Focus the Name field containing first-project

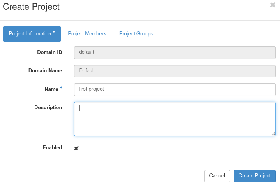175,89
